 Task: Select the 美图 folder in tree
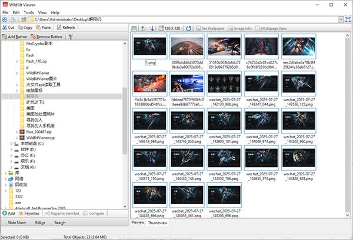[x=31, y=108]
